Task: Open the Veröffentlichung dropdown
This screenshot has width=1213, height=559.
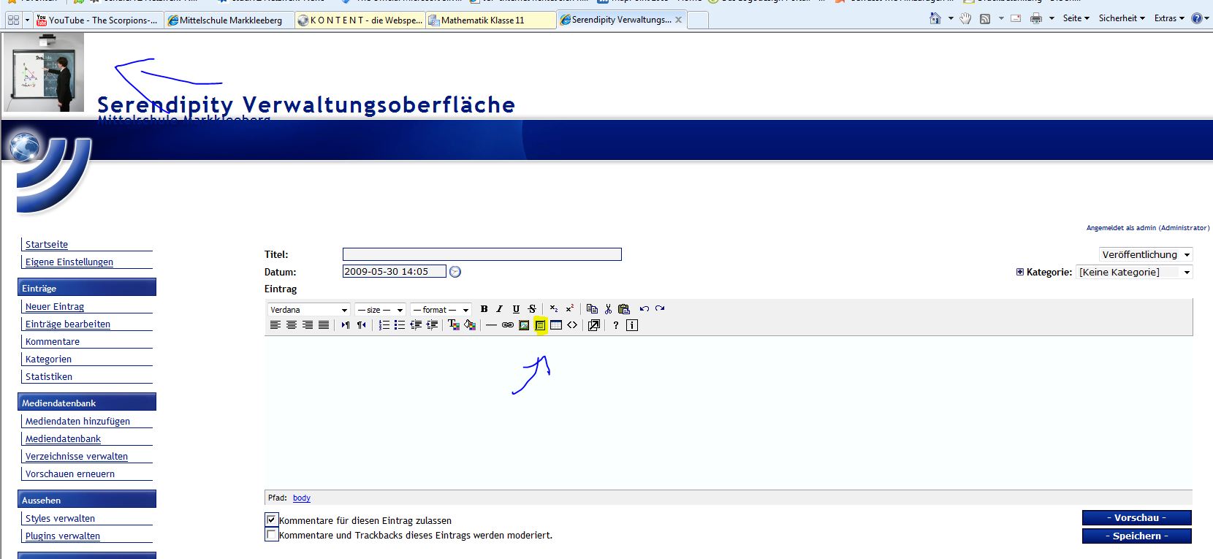Action: (x=1146, y=254)
